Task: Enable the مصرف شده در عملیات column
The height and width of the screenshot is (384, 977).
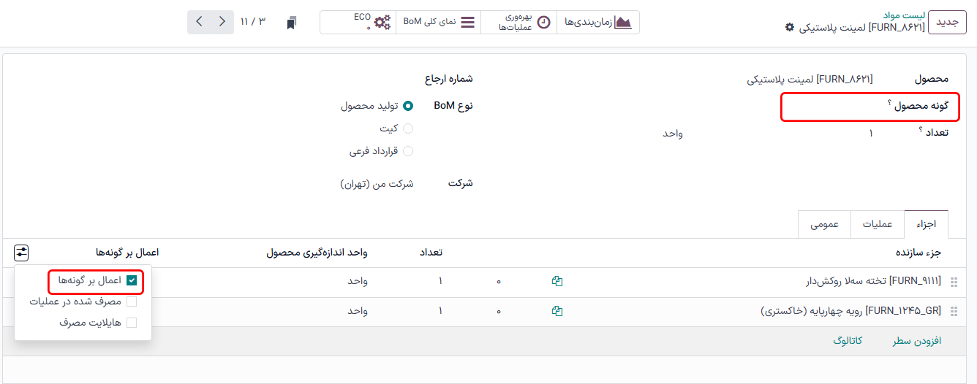Action: 132,301
